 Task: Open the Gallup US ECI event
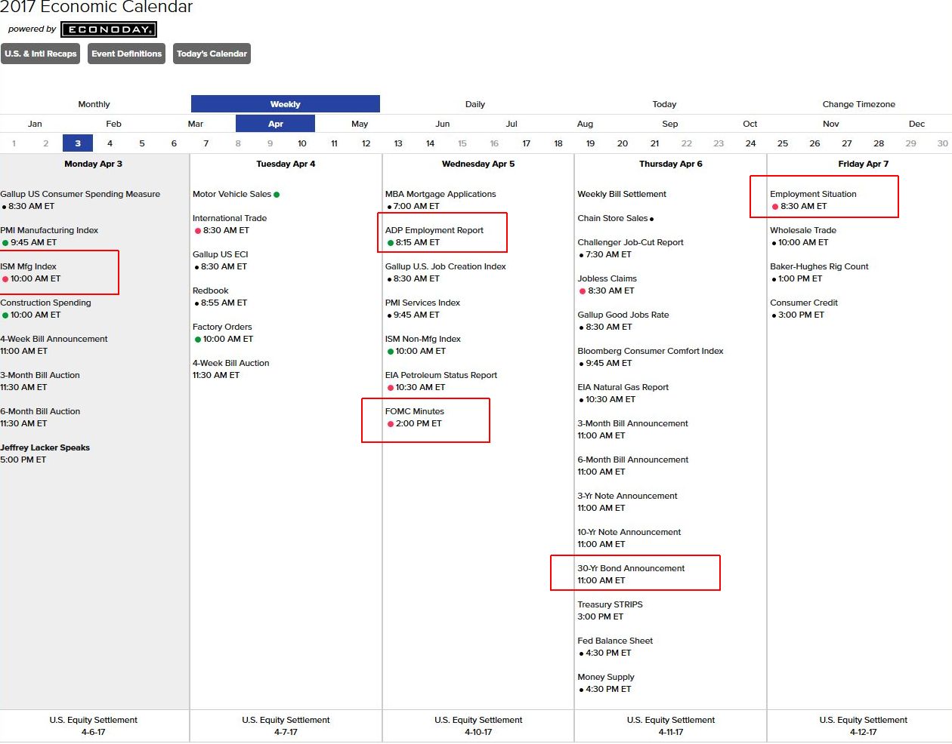[221, 254]
